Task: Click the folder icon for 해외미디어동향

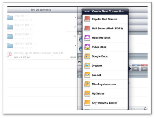Action: click(10, 46)
